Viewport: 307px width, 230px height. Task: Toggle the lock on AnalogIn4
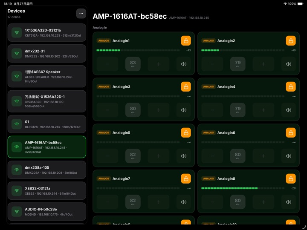291,86
